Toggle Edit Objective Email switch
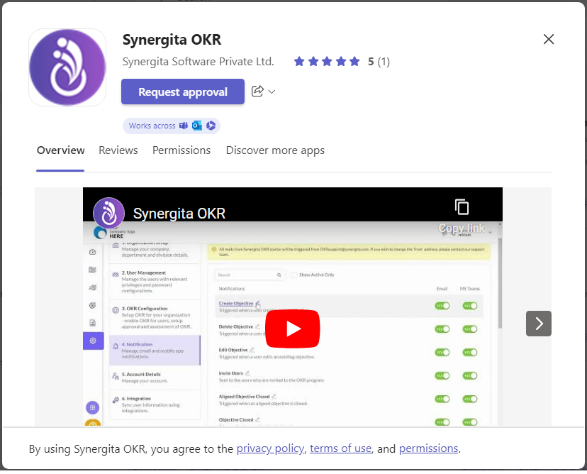 coord(442,352)
